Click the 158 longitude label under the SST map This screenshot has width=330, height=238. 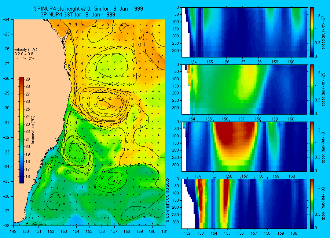point(127,231)
